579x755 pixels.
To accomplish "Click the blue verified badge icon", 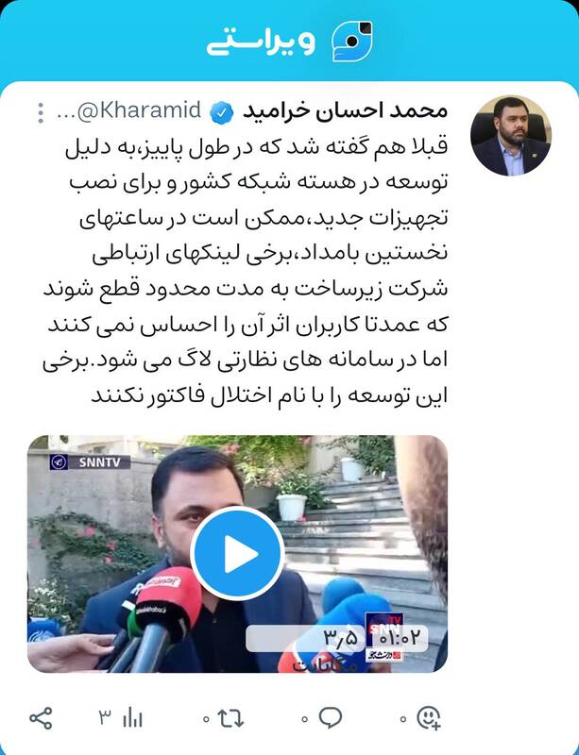I will click(221, 112).
